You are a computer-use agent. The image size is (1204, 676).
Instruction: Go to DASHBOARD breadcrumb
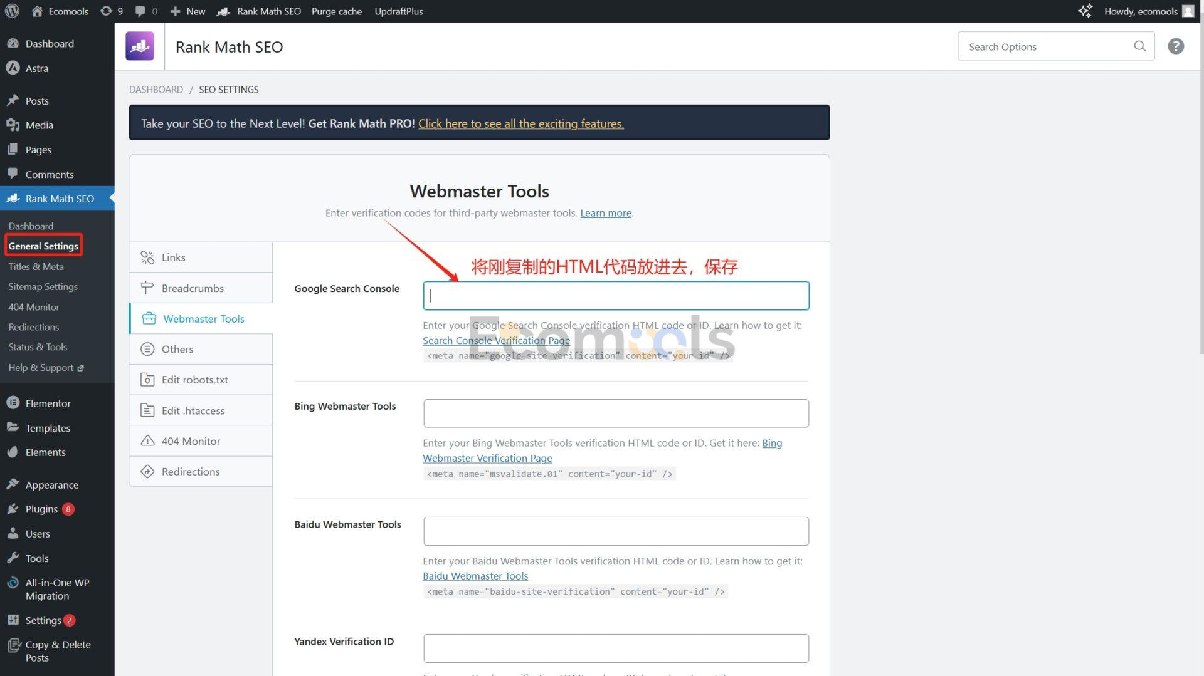[x=156, y=90]
